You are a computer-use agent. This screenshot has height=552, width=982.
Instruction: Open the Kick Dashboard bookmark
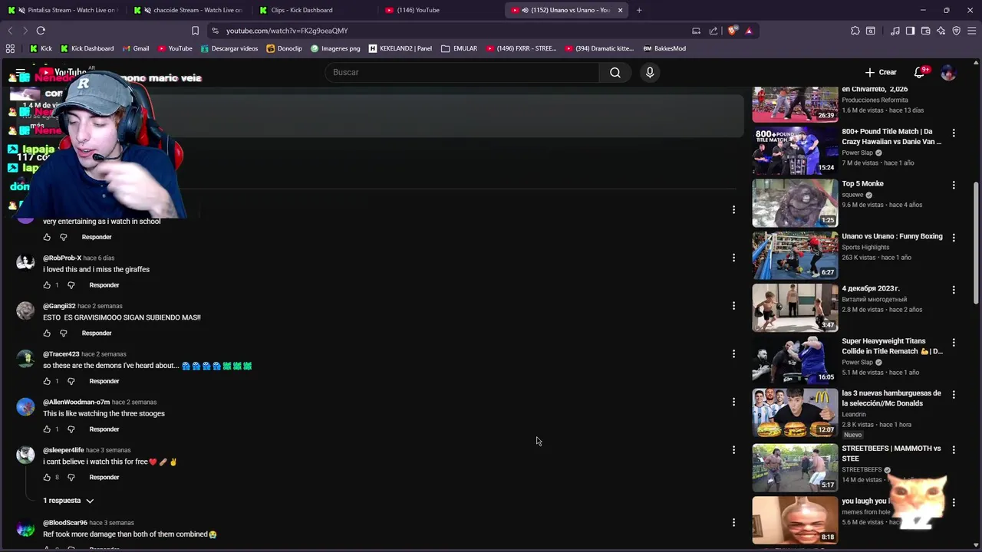87,48
